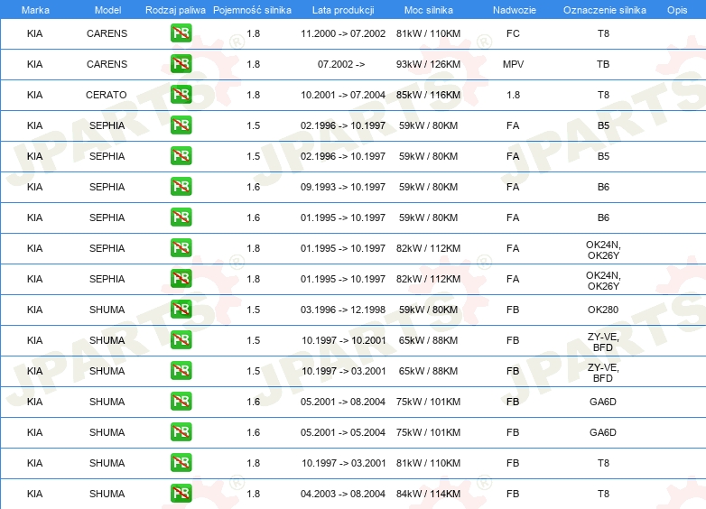
Task: Click the 'FB' body cell in OK280 row
Action: 513,310
